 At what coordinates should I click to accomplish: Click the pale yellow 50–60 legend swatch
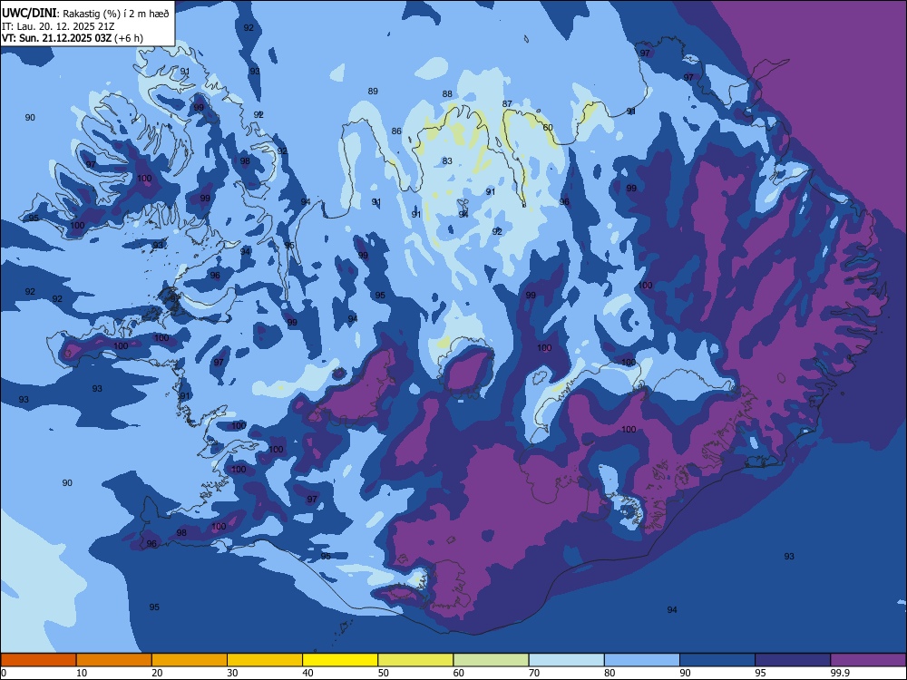pyautogui.click(x=415, y=660)
